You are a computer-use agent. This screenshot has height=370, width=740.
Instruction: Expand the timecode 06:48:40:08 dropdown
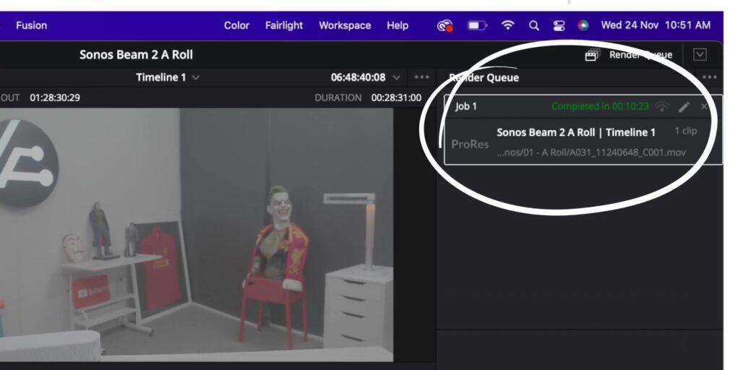[x=397, y=77]
